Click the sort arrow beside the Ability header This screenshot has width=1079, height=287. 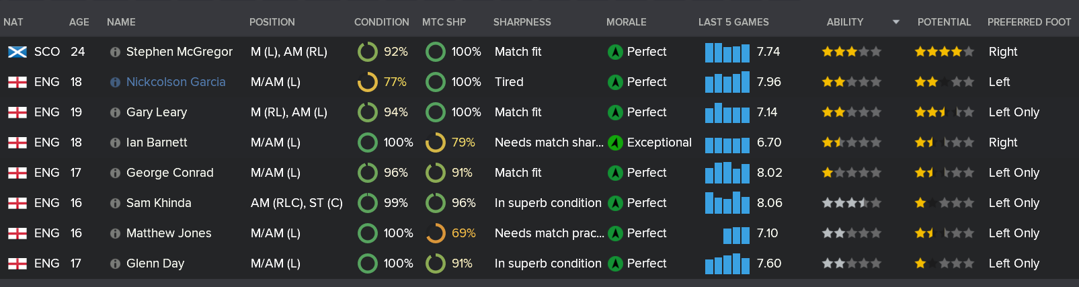click(895, 22)
